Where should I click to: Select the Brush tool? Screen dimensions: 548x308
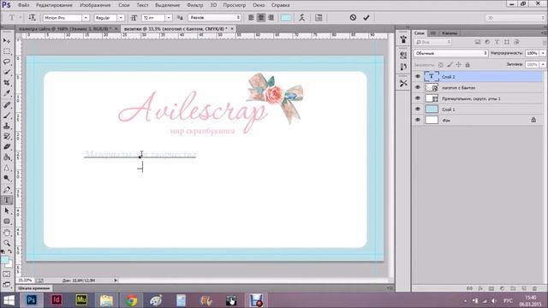pos(7,115)
